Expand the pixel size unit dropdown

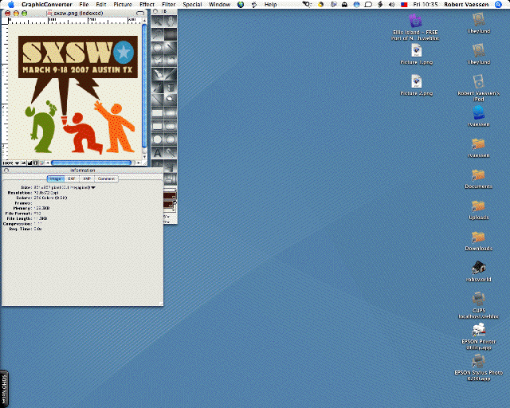pyautogui.click(x=93, y=187)
